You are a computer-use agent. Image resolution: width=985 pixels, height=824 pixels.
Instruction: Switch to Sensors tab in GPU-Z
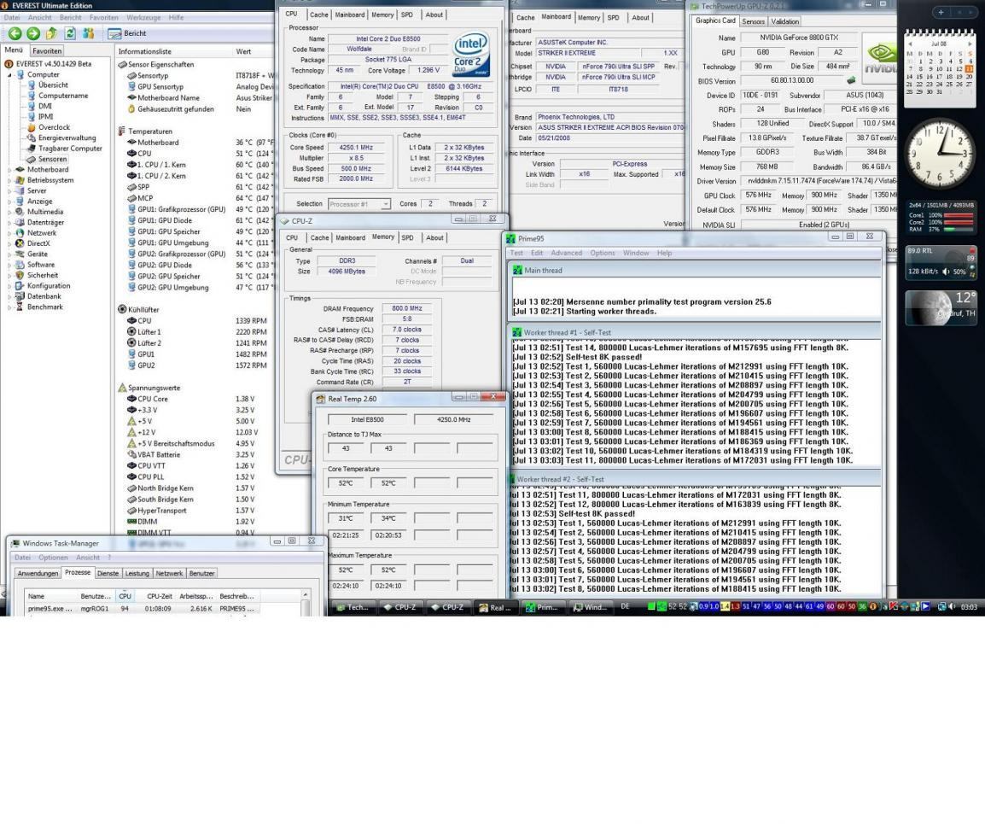coord(753,21)
